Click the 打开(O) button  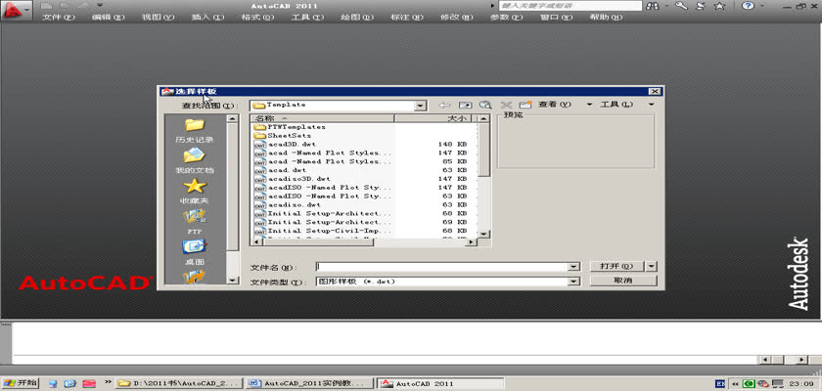pyautogui.click(x=618, y=266)
